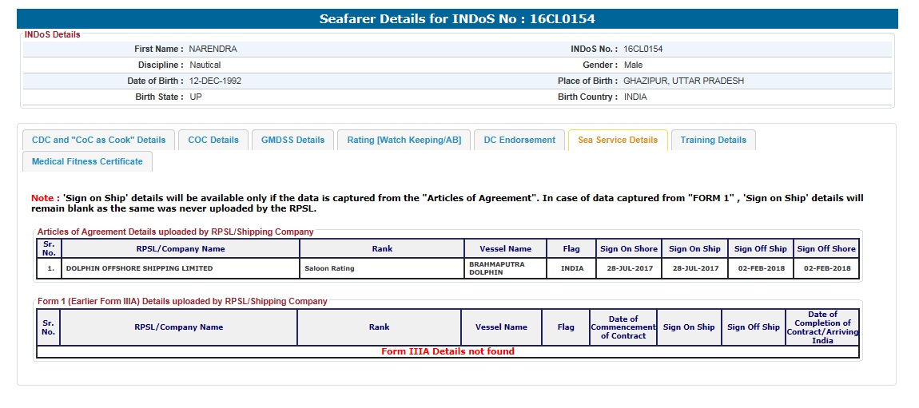
Task: Click the Saloon Rating rank cell
Action: (x=329, y=268)
